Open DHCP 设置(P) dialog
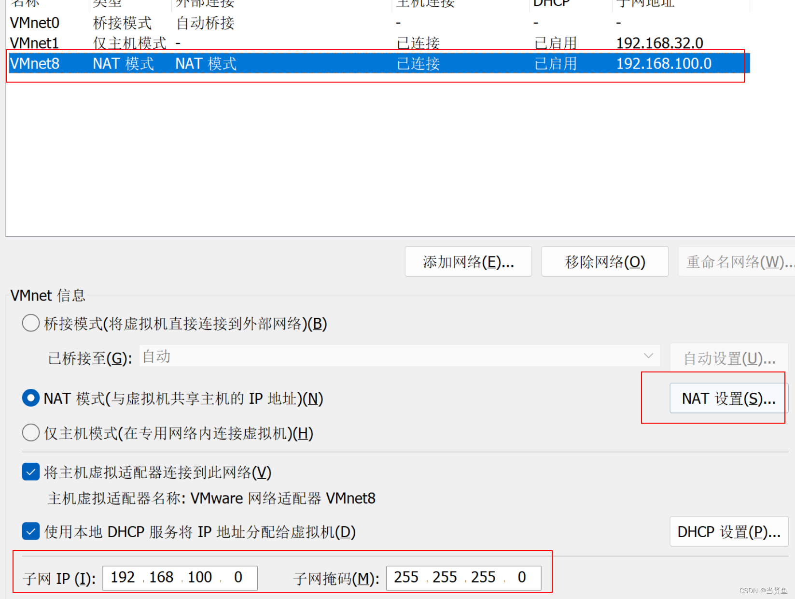This screenshot has height=599, width=795. point(728,531)
